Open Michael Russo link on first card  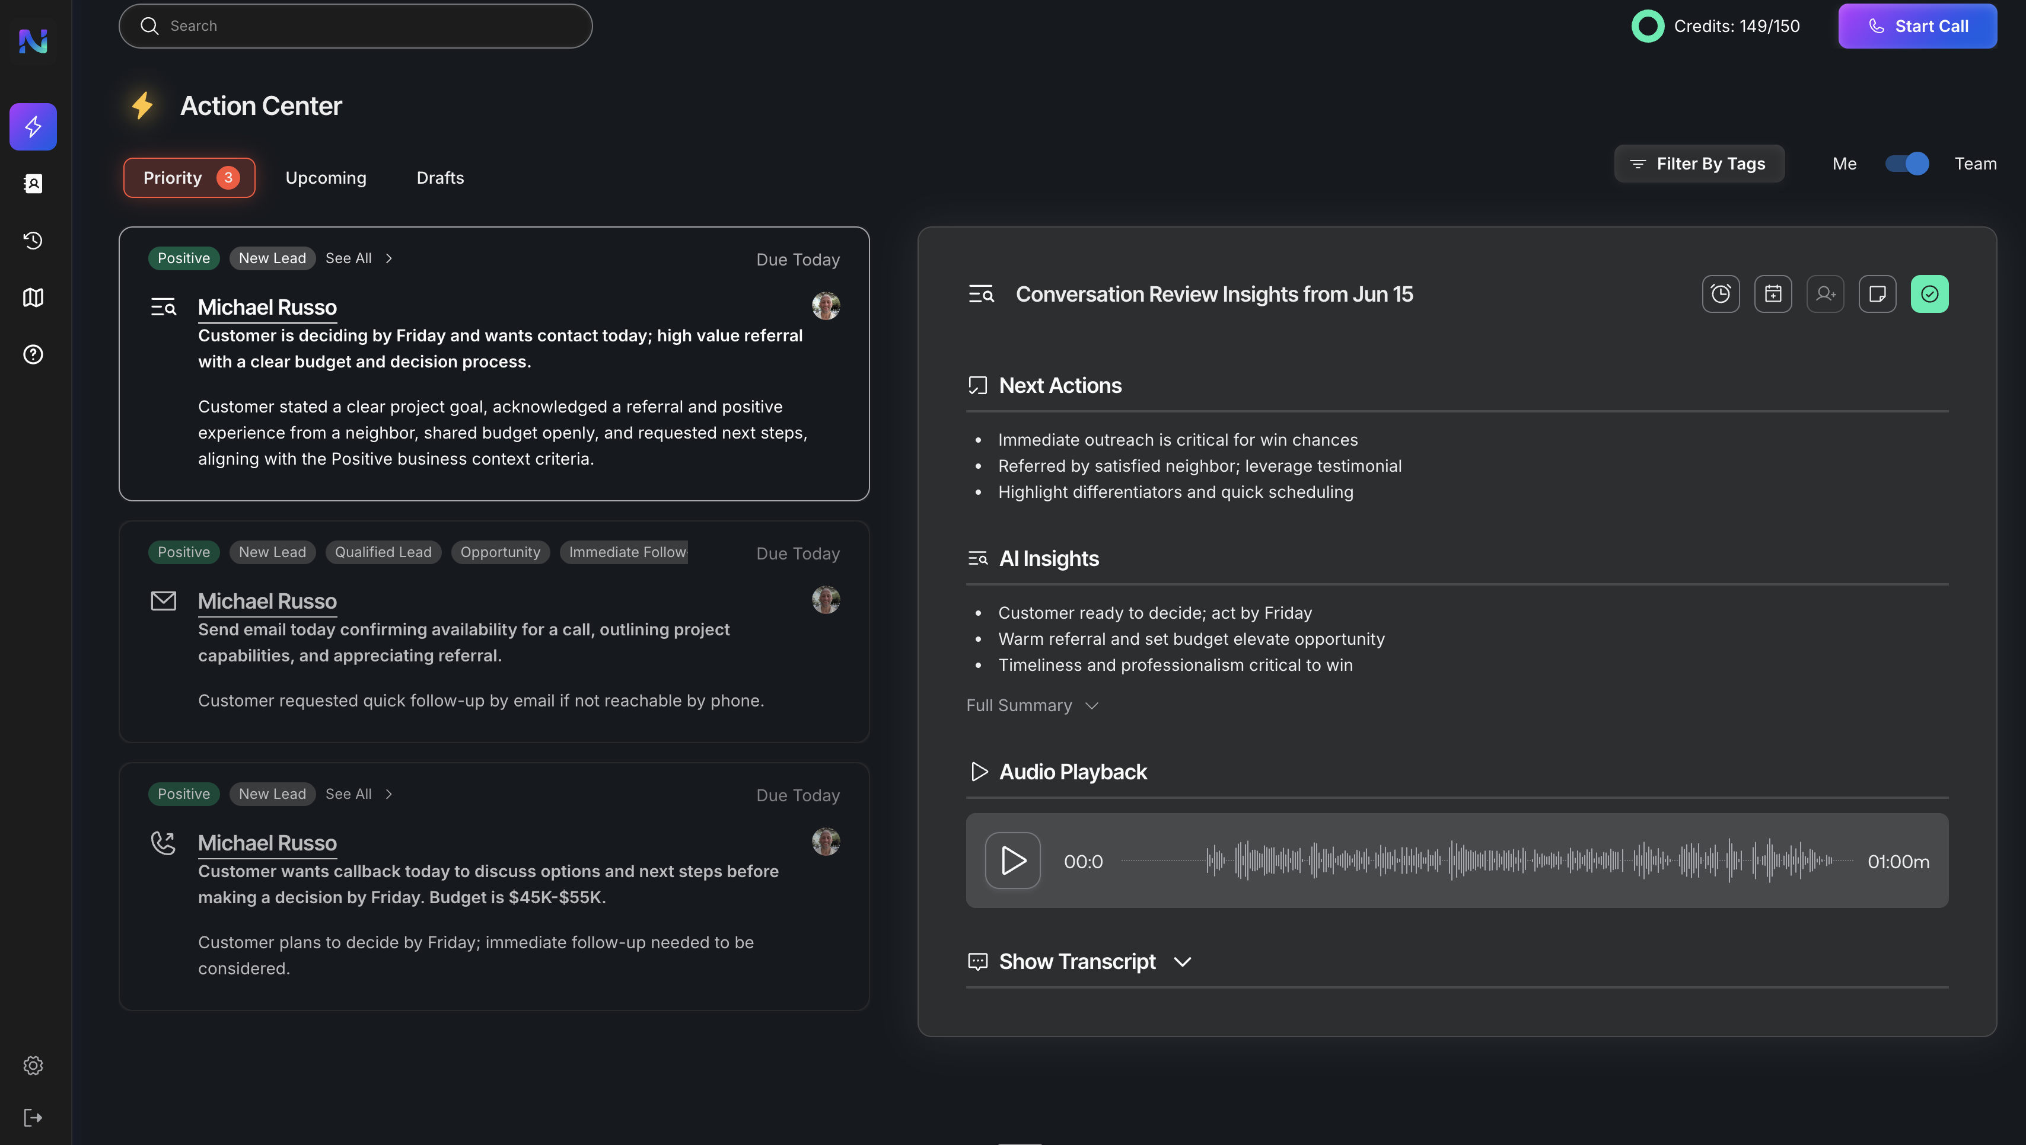click(267, 307)
